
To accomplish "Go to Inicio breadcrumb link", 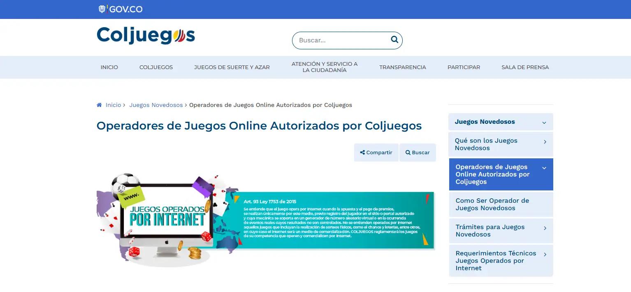I will (x=113, y=105).
